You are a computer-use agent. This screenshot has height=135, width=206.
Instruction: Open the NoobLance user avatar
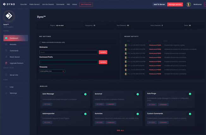pos(189,4)
